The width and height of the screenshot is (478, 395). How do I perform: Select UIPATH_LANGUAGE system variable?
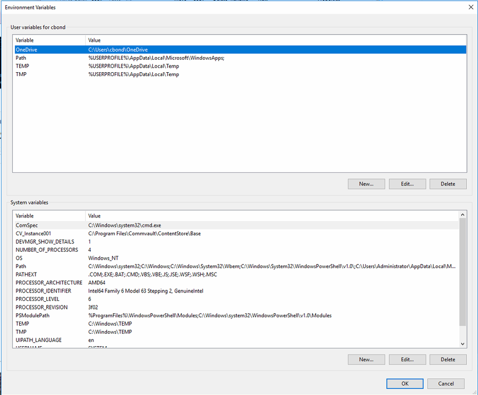[x=236, y=340]
